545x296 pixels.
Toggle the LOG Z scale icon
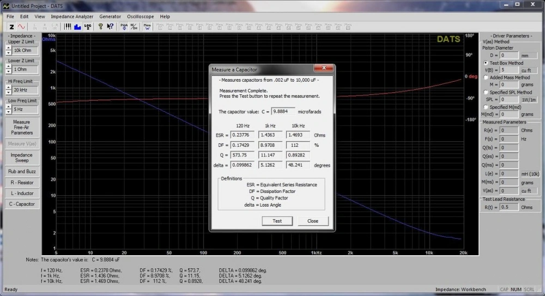tap(88, 26)
